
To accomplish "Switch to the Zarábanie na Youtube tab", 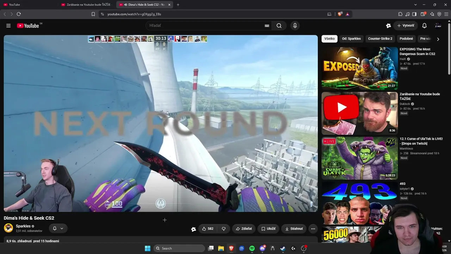I will (87, 5).
